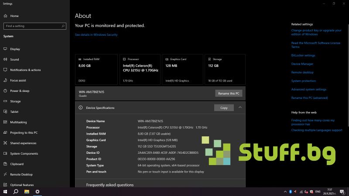Collapse the Device Specifications section
The width and height of the screenshot is (349, 196).
click(240, 108)
